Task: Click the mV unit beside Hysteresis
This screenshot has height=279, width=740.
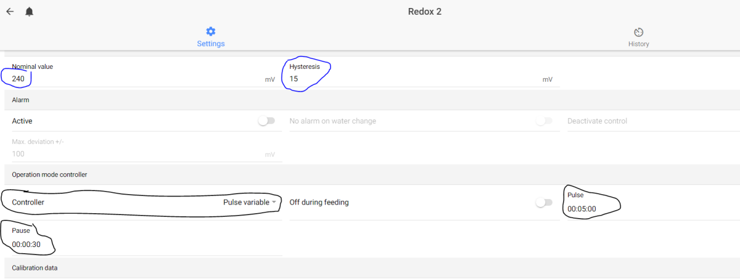Action: 548,80
